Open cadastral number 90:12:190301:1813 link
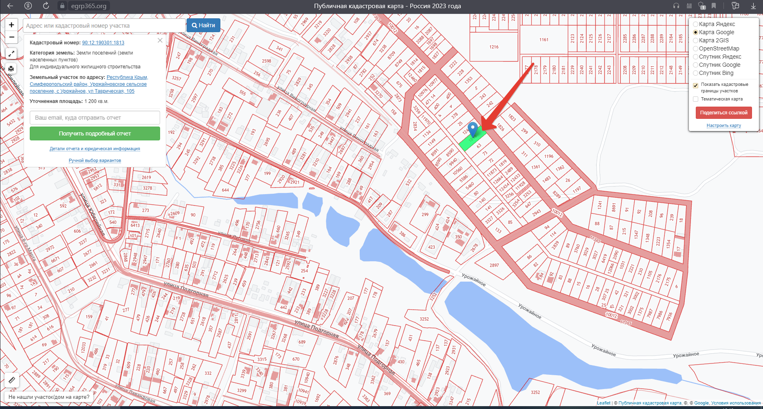Image resolution: width=763 pixels, height=409 pixels. click(x=103, y=43)
